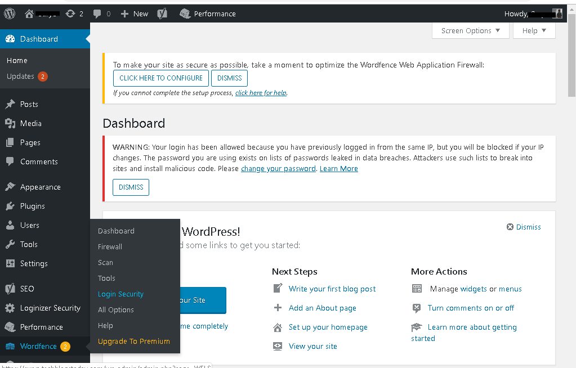
Task: Open the updates refresh icon showing 2
Action: tap(70, 14)
